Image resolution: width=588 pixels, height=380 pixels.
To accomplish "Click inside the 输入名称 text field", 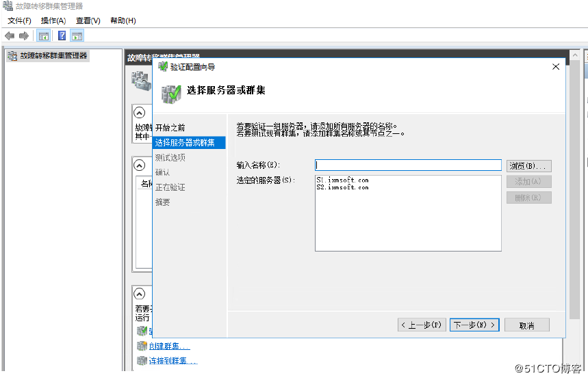I will coord(408,165).
